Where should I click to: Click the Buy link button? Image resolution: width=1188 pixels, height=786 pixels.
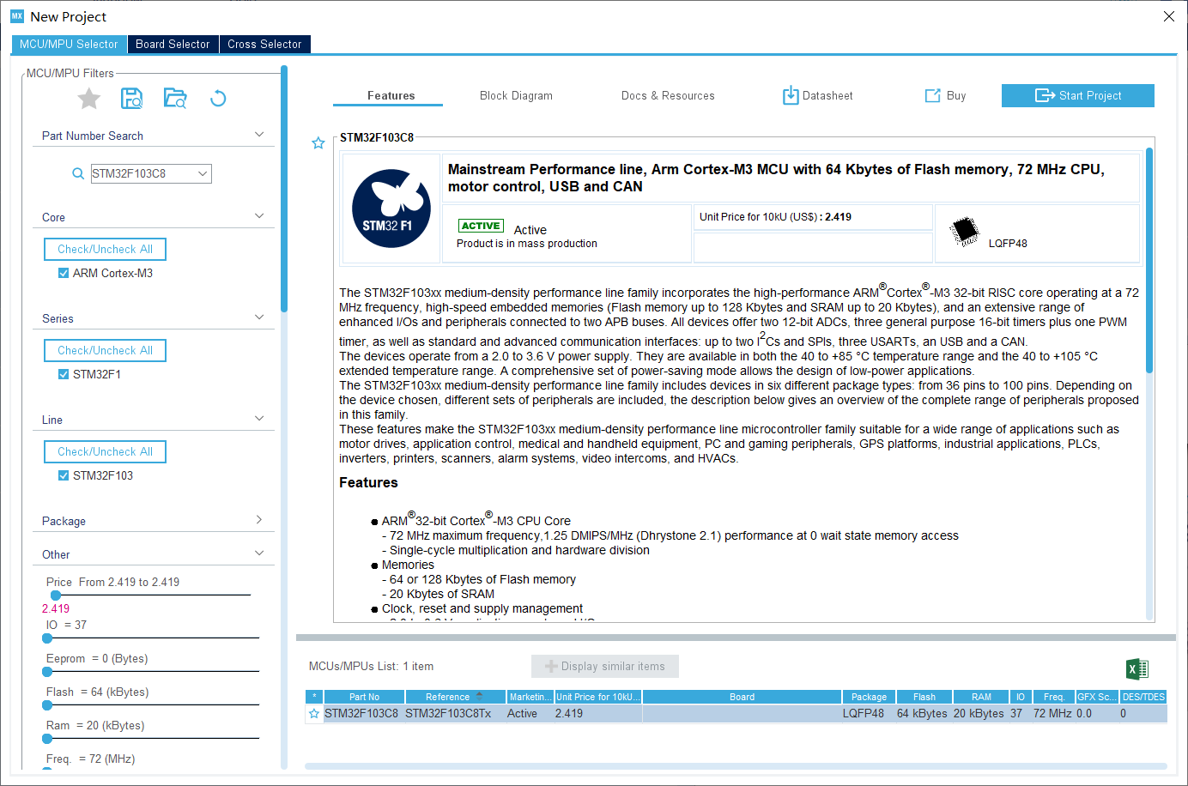click(x=945, y=96)
